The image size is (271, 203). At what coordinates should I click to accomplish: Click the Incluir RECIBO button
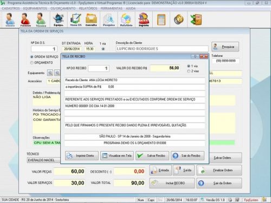172,183
